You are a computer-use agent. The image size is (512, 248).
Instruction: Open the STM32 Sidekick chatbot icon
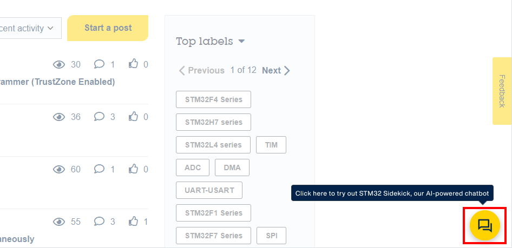click(484, 225)
